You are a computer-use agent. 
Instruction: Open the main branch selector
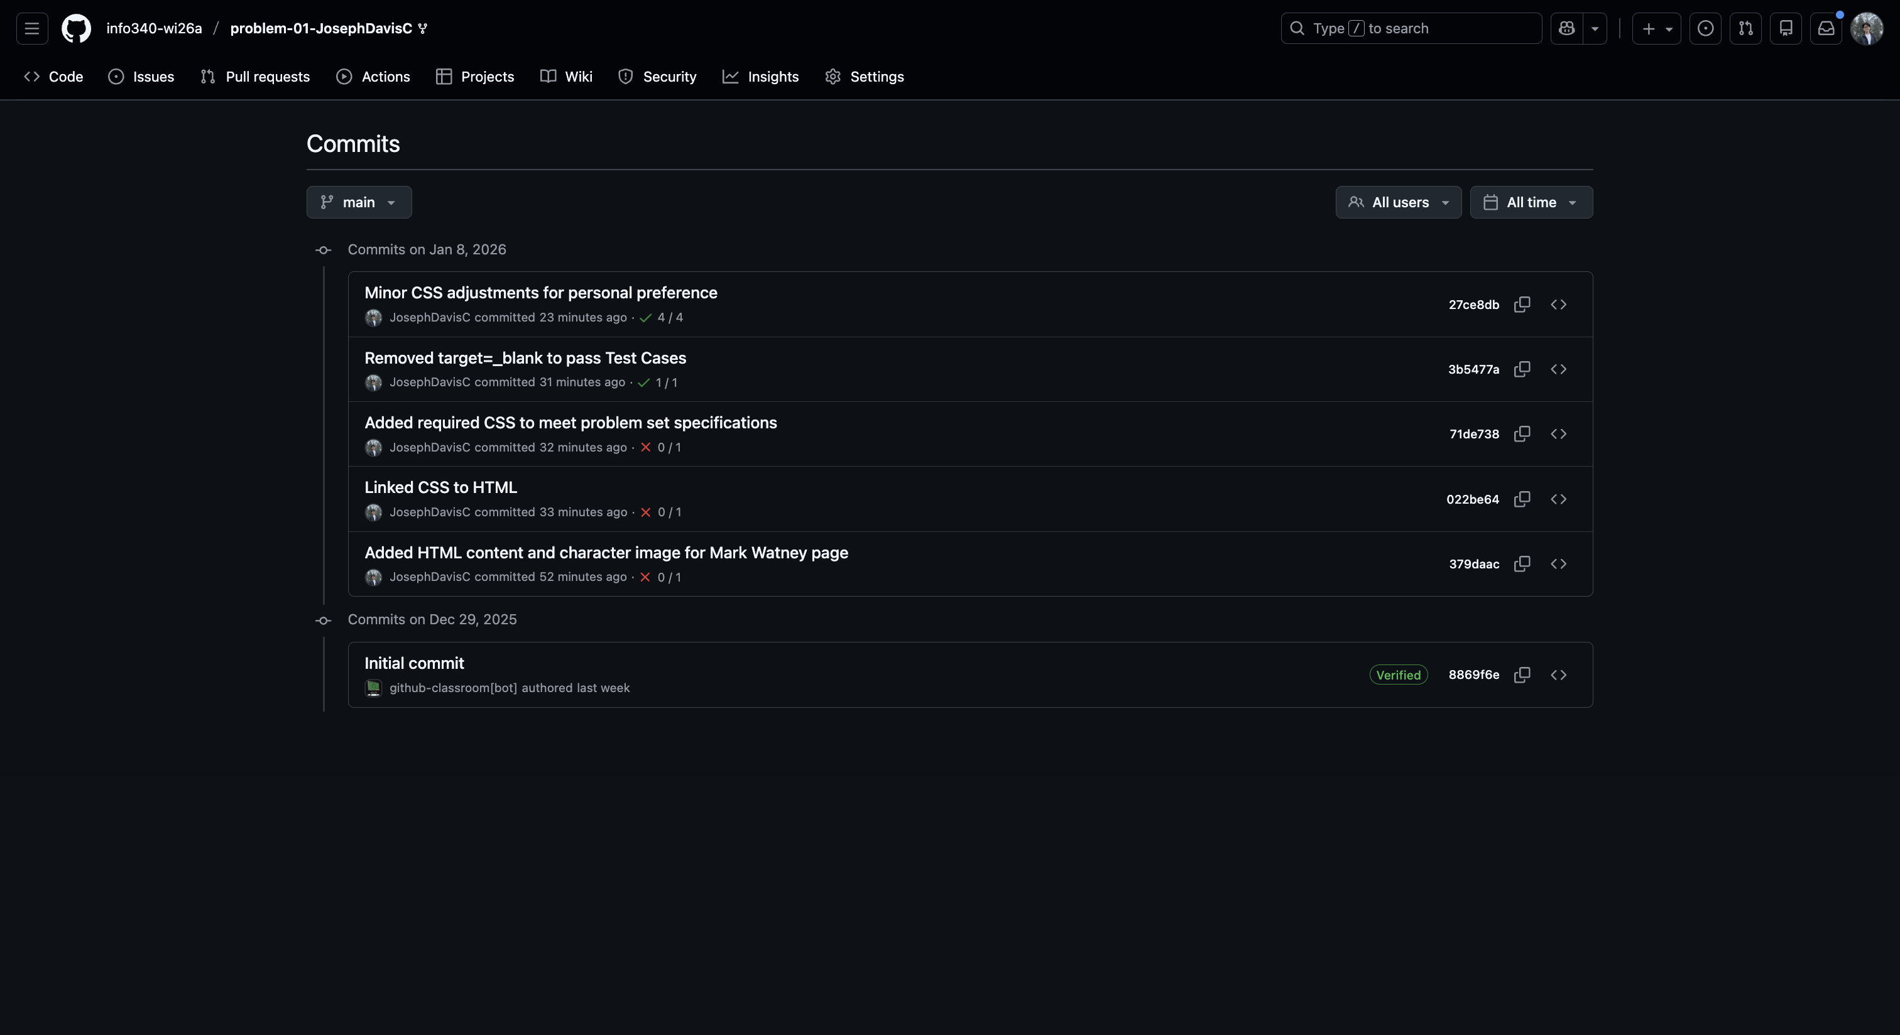click(x=359, y=202)
